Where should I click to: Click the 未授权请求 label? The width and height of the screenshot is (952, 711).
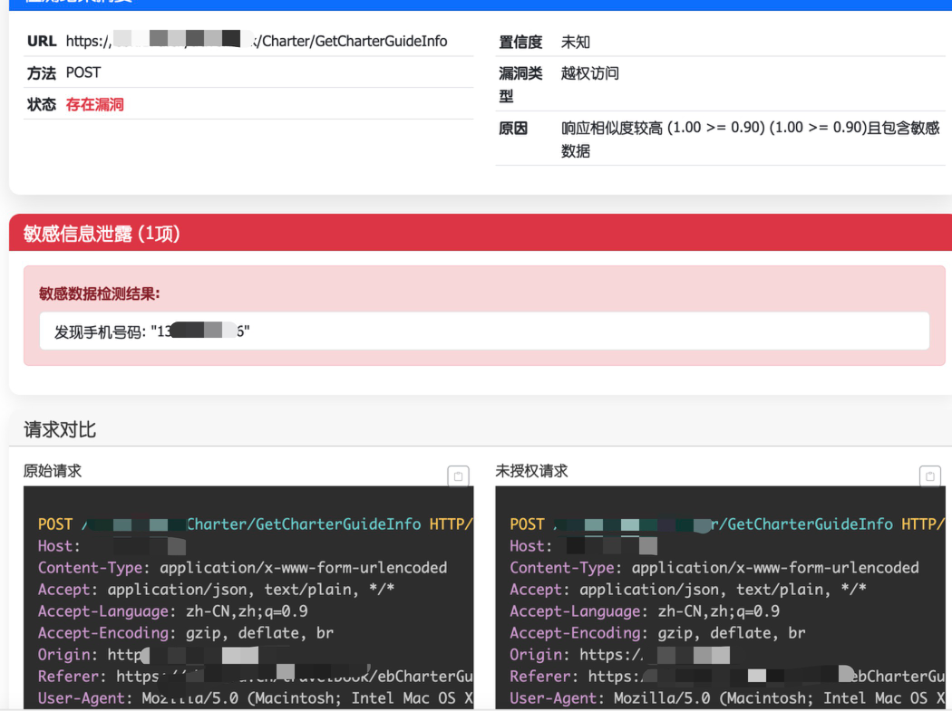(531, 471)
